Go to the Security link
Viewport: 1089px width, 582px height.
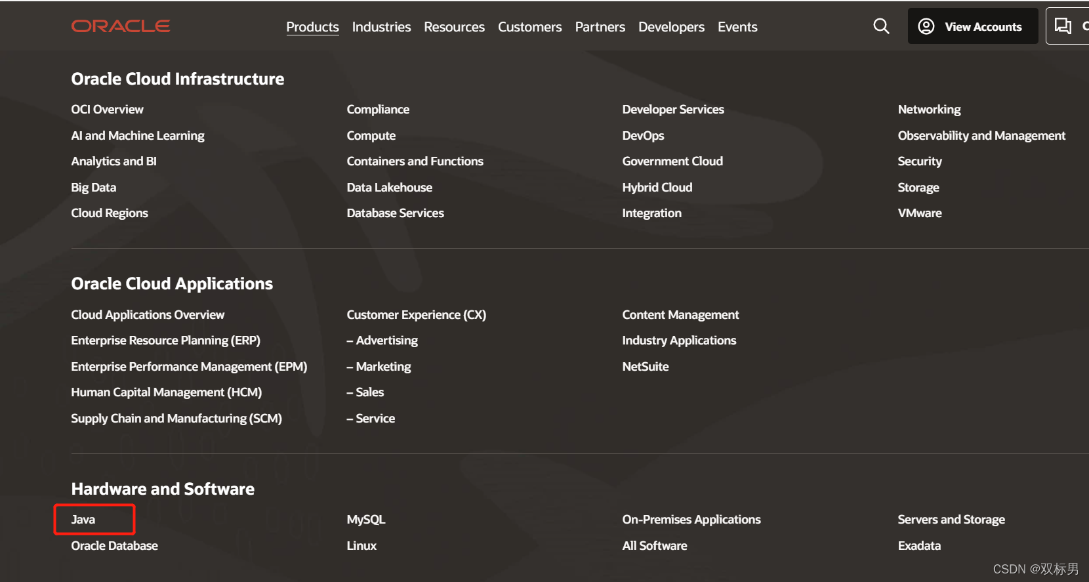click(920, 161)
